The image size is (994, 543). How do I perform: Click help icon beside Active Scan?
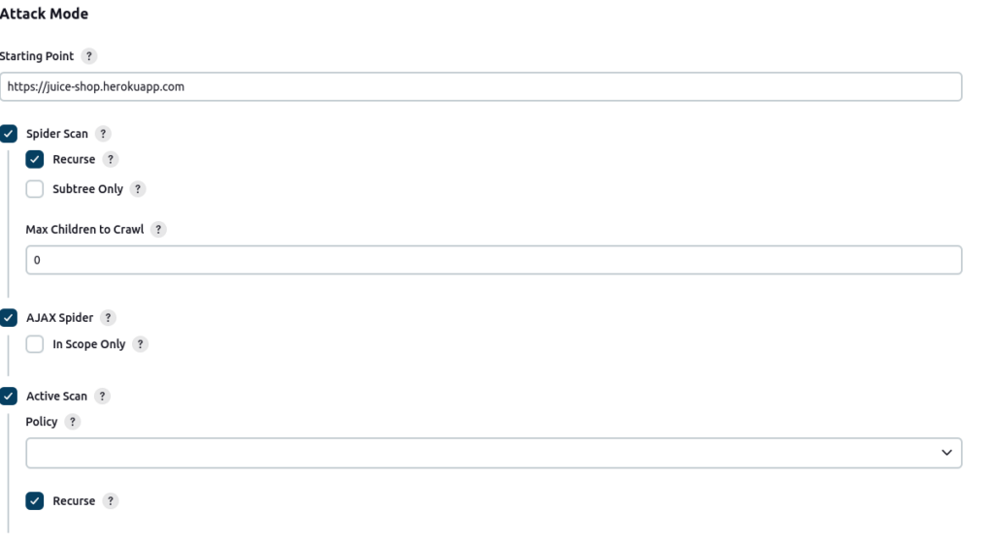[103, 397]
